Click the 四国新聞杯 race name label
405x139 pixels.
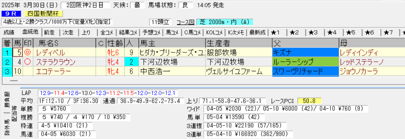(x=44, y=14)
